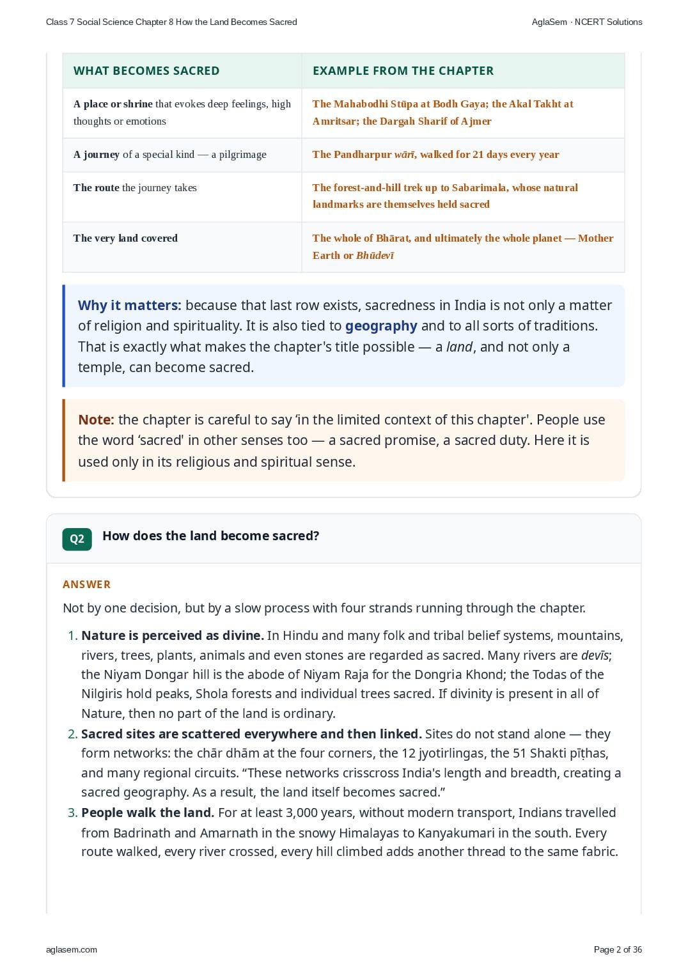Click the 'Why it matters:' callout heading
This screenshot has height=973, width=688.
pyautogui.click(x=130, y=306)
